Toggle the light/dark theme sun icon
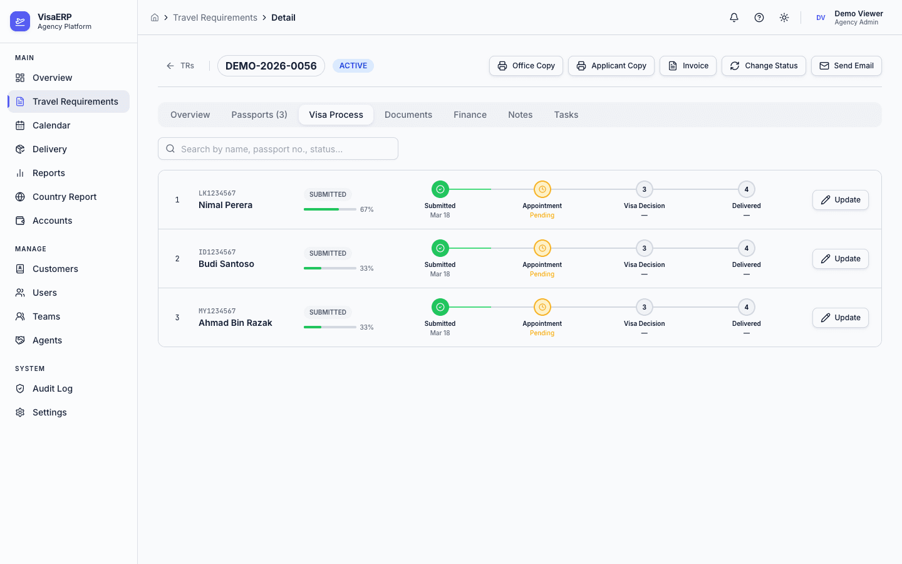902x564 pixels. tap(784, 18)
